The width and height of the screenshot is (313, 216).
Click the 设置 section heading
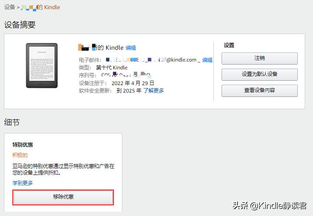[229, 45]
